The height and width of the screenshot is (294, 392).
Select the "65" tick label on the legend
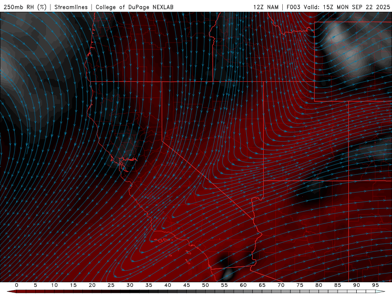tap(262, 285)
